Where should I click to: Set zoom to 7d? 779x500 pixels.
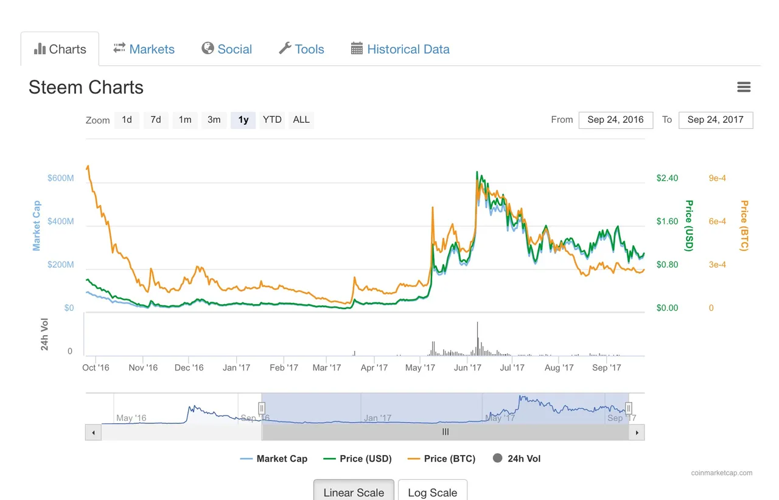click(156, 120)
